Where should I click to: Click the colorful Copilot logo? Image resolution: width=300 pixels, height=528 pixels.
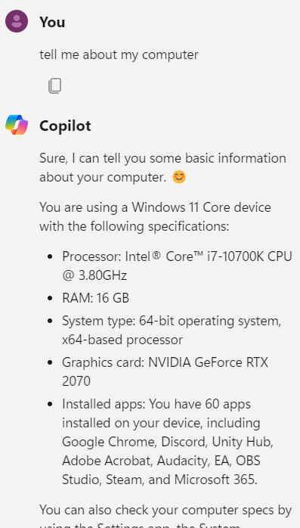(17, 125)
